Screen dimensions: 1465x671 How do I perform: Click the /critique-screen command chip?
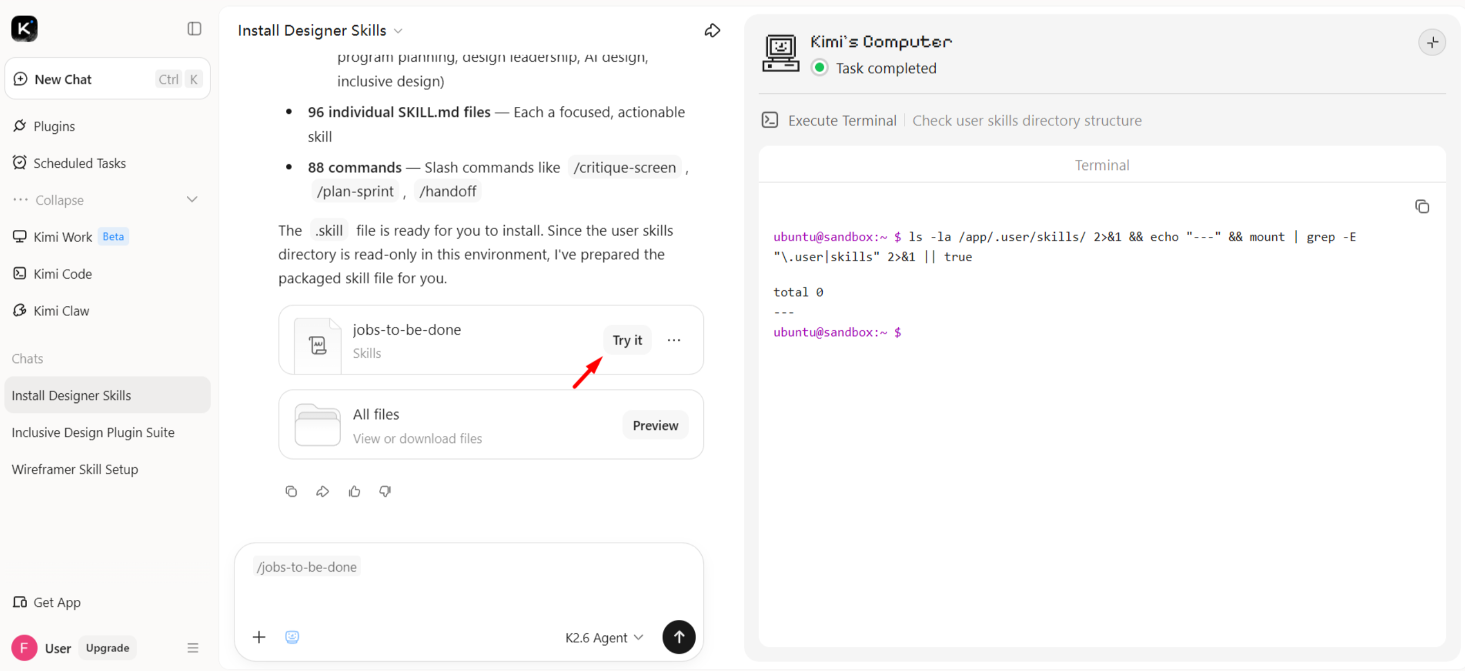coord(625,167)
